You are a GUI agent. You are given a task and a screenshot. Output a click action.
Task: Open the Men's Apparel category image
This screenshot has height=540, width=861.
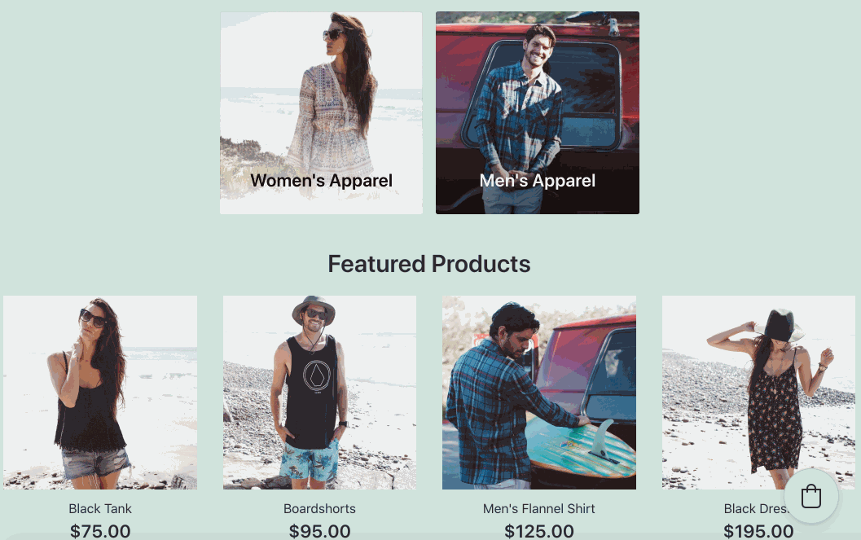[x=538, y=113]
